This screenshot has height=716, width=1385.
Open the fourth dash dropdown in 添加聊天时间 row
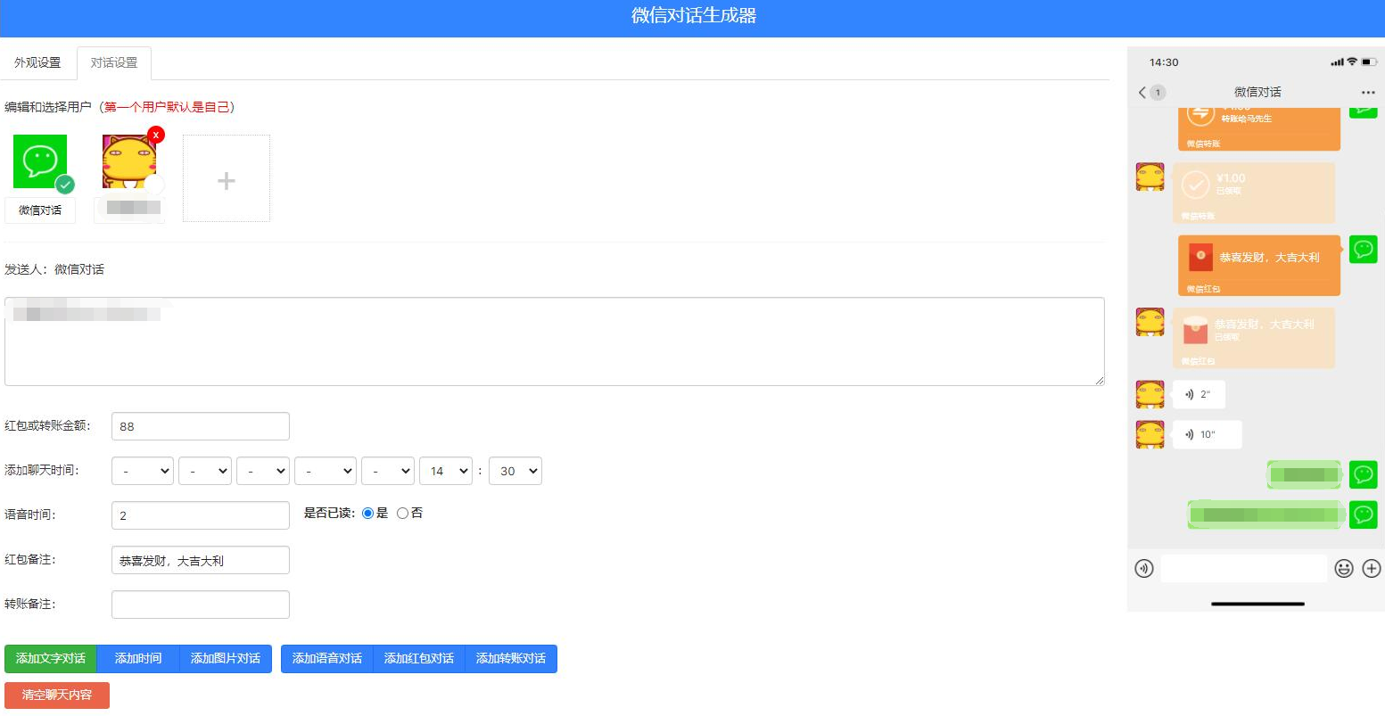coord(326,471)
